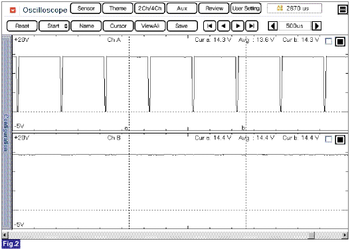The image size is (350, 249).
Task: Click the horizontal scrollbar thumb
Action: 311,235
